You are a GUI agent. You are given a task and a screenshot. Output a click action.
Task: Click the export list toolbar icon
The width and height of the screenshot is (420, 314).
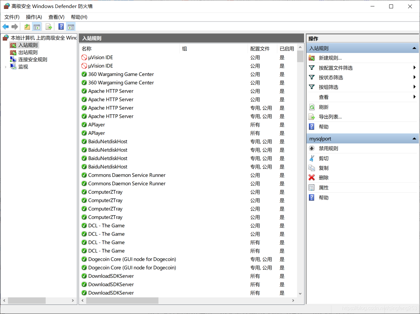49,27
